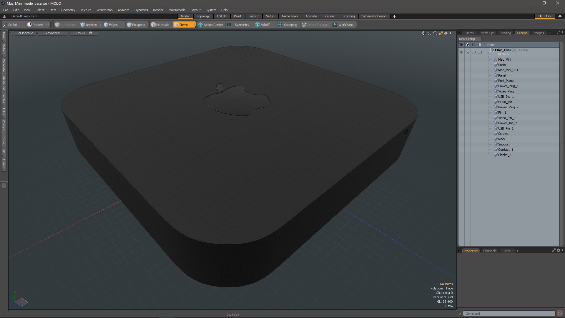Select the USB_Pin_1 item
The height and width of the screenshot is (318, 565).
[506, 128]
